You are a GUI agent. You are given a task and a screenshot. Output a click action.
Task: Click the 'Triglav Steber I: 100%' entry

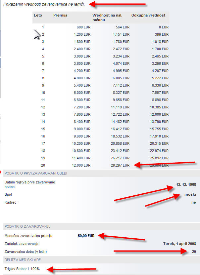coord(22,269)
